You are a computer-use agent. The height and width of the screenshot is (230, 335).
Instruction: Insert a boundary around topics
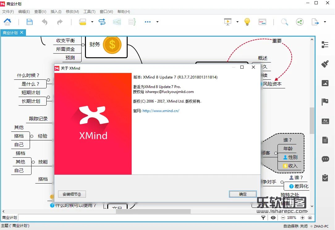(x=117, y=22)
